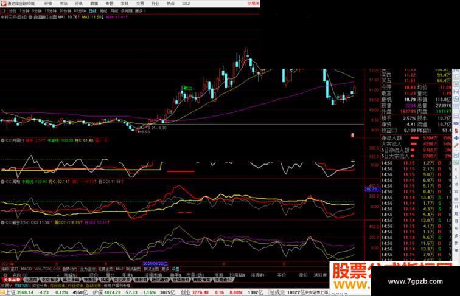Viewport: 460px width, 296px height.
Task: Open the 关联报价 tab
Action: point(22,285)
